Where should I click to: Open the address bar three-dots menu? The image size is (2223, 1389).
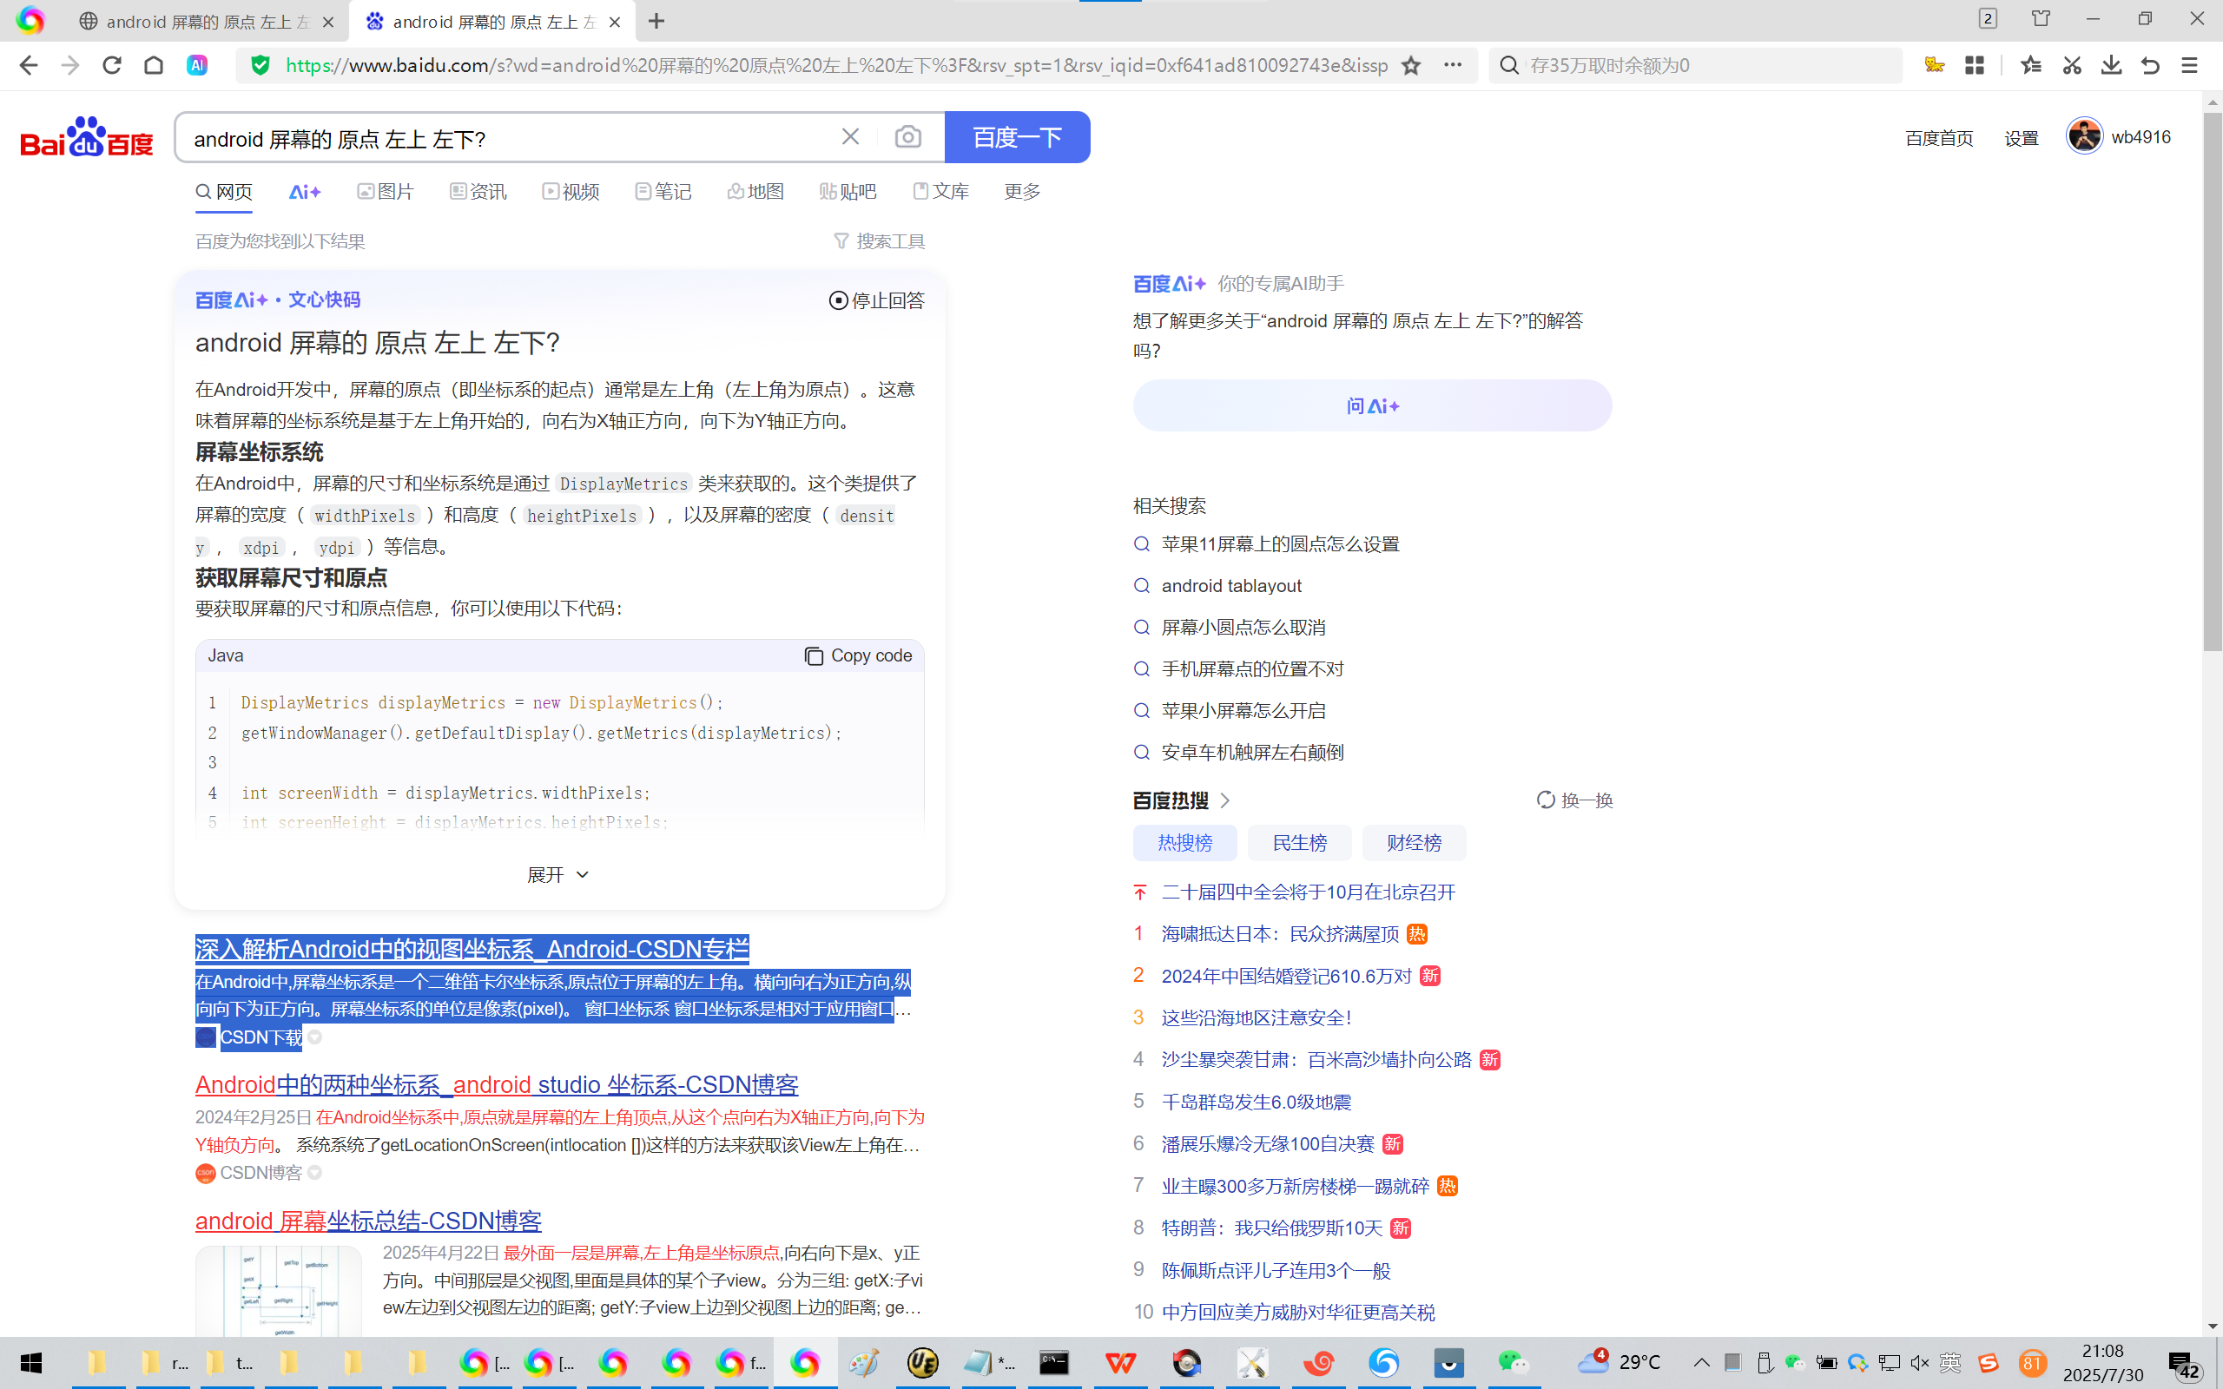(1452, 65)
